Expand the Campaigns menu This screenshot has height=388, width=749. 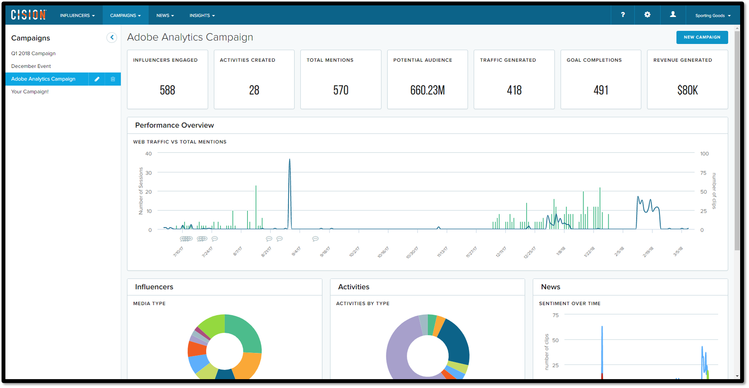125,15
